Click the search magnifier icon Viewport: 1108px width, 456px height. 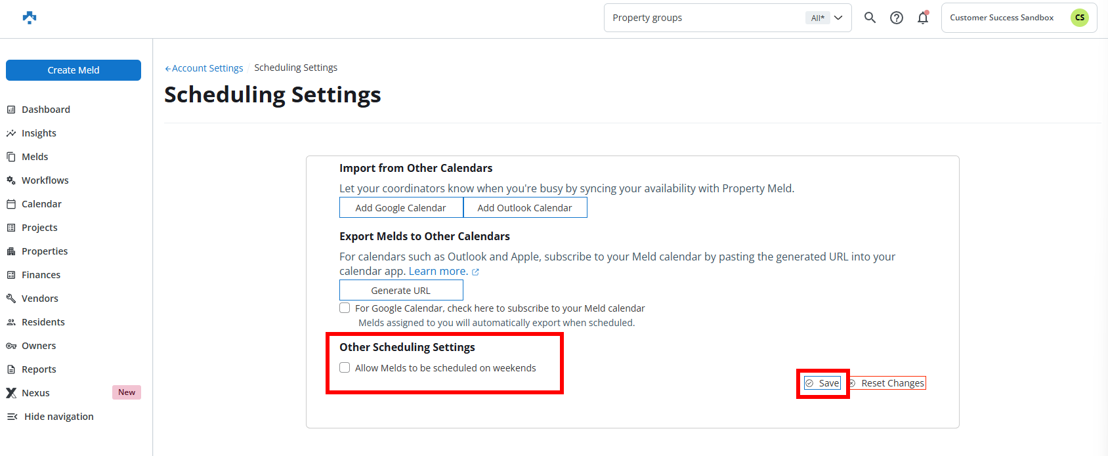click(870, 18)
